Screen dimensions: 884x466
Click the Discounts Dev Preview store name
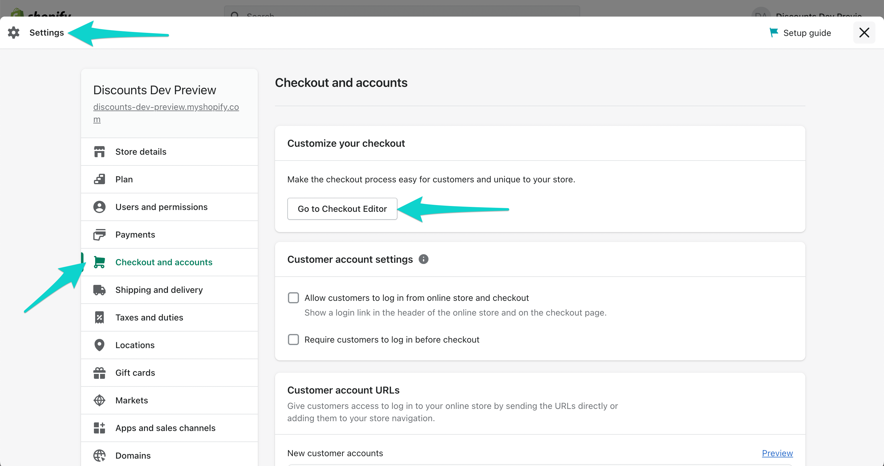155,90
